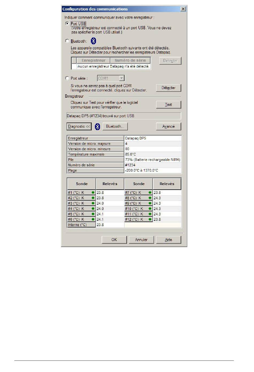Click the right Relevés column header
The height and width of the screenshot is (372, 254).
[x=167, y=184]
